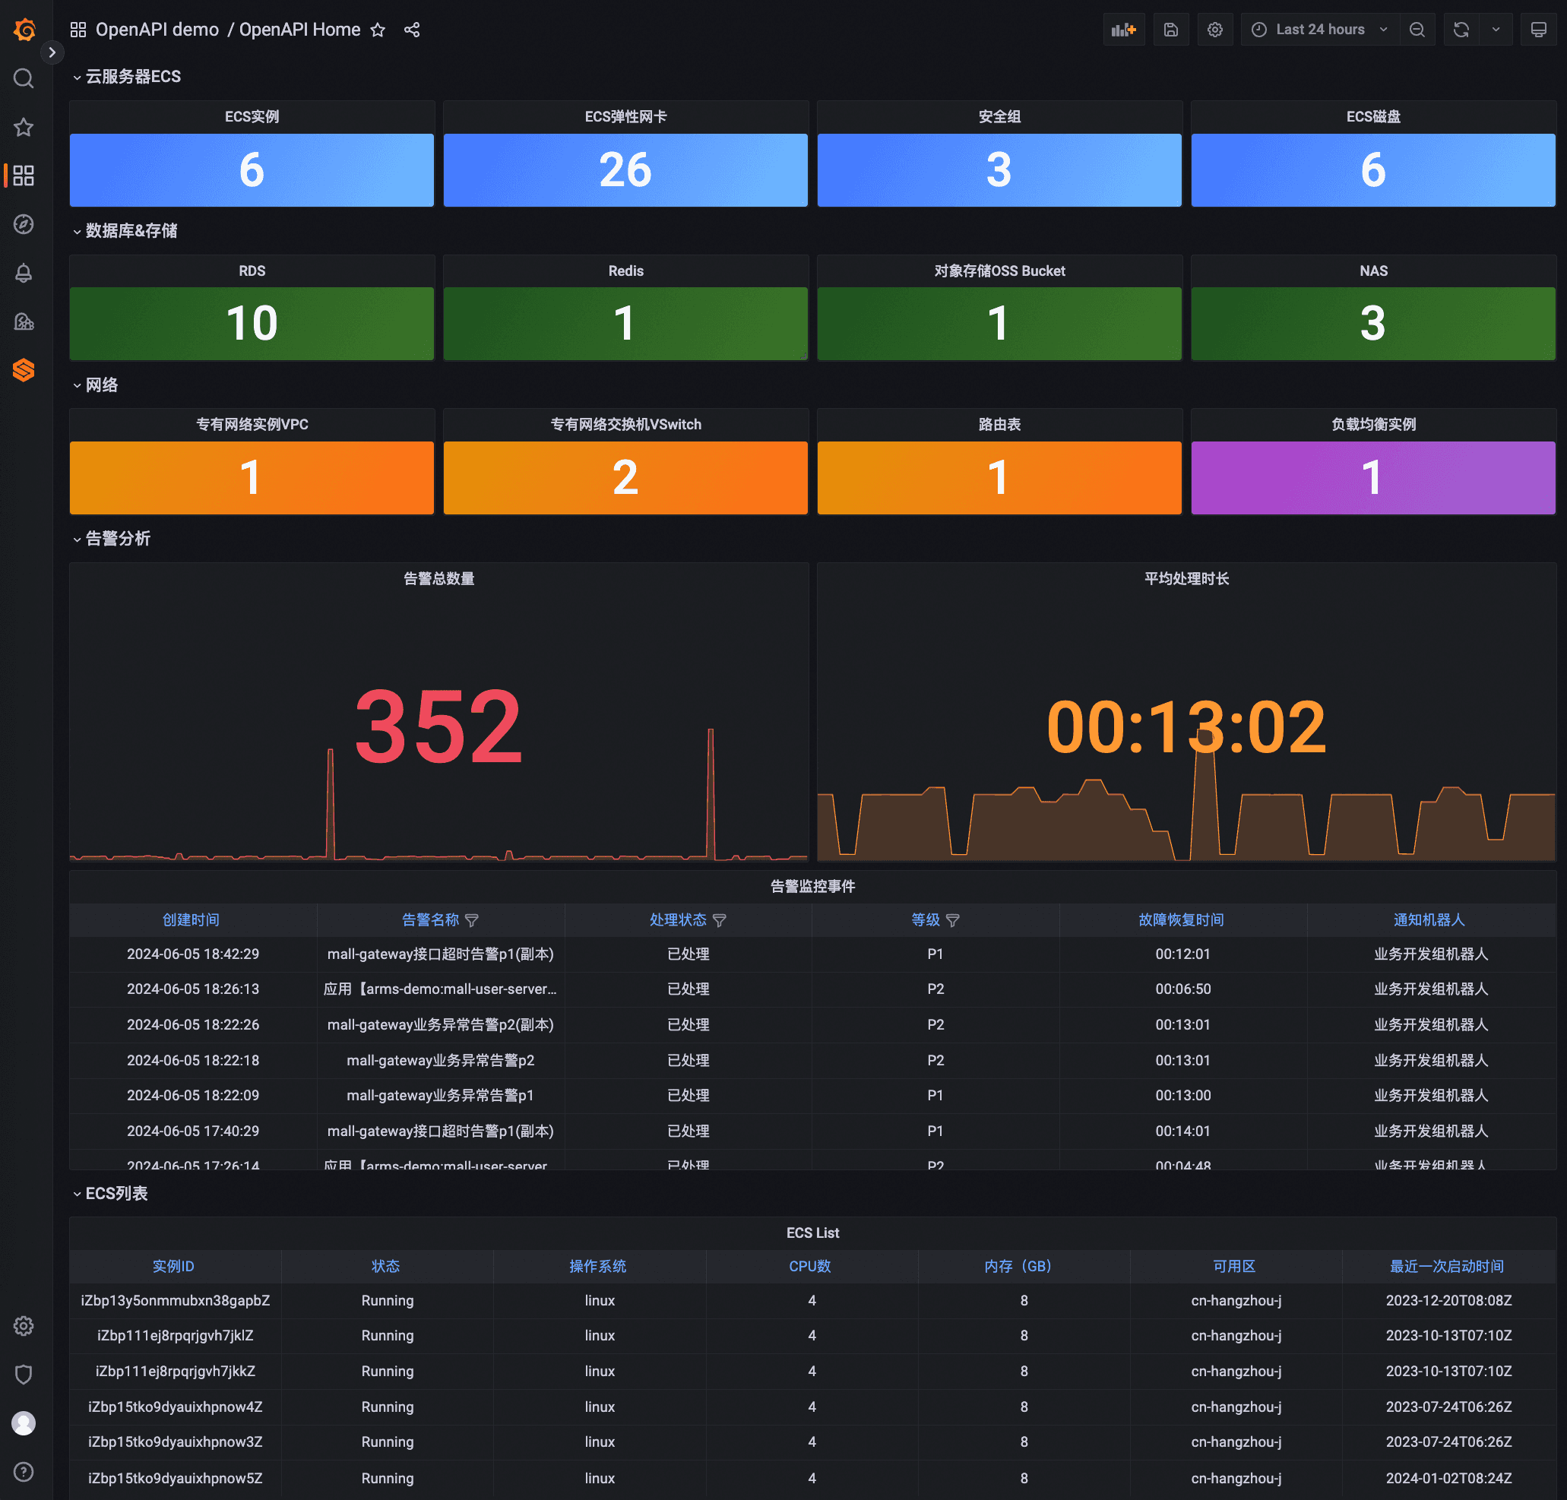The width and height of the screenshot is (1567, 1500).
Task: Go to the OpenAPI demo folder breadcrumb
Action: point(157,30)
